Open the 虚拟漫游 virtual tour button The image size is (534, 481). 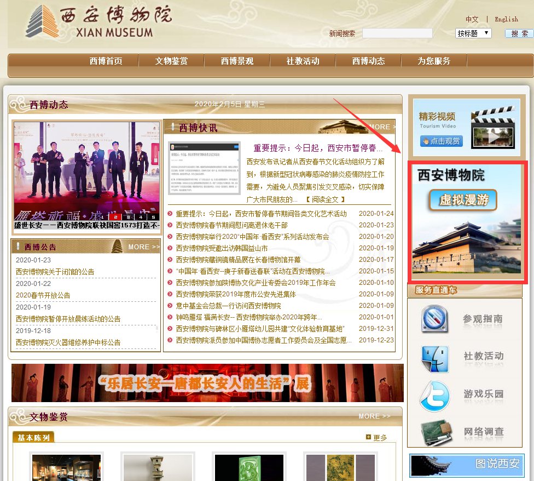[x=463, y=201]
